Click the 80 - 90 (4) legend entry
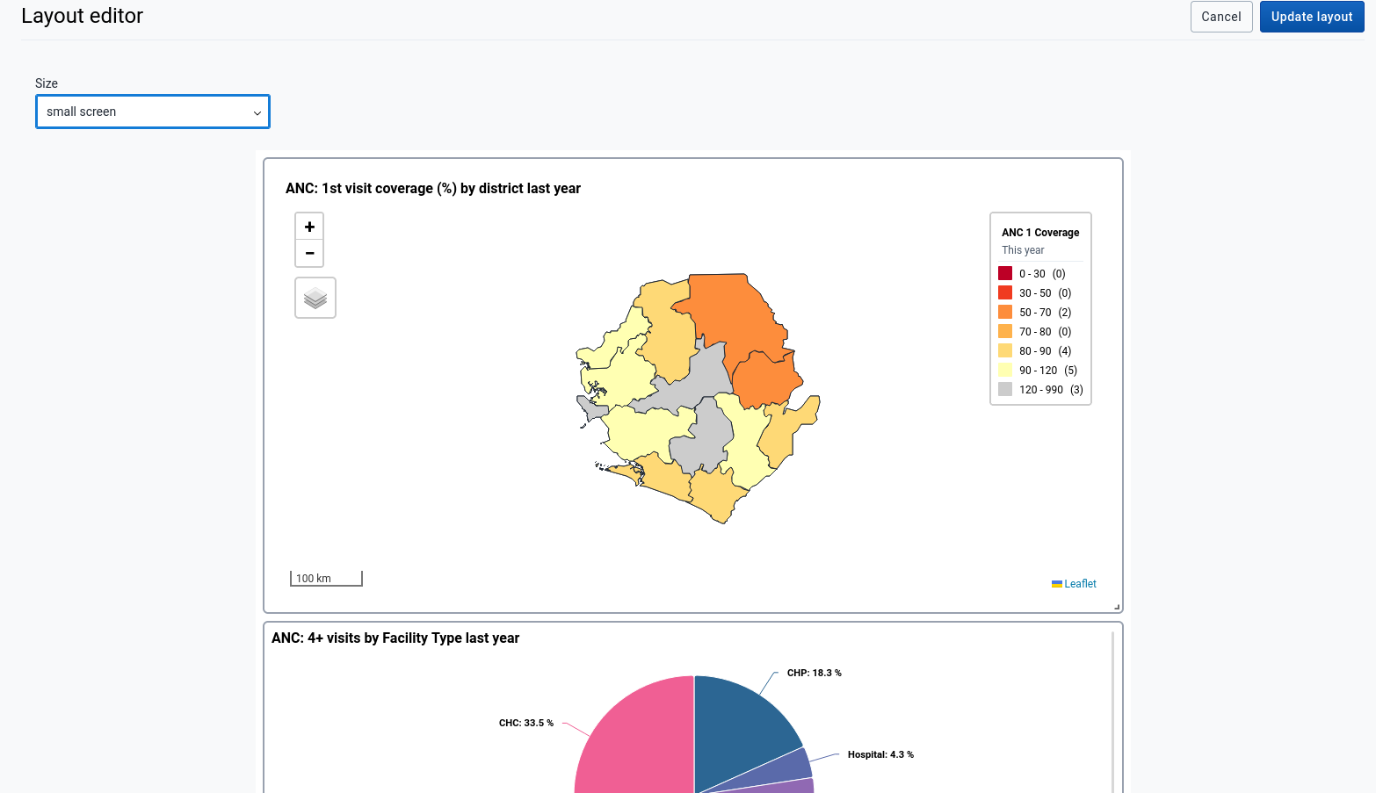1376x793 pixels. click(x=1035, y=350)
